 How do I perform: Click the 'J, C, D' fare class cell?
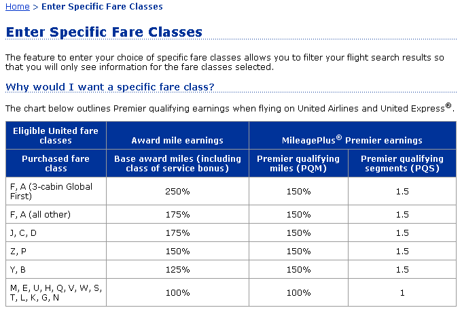click(x=25, y=233)
